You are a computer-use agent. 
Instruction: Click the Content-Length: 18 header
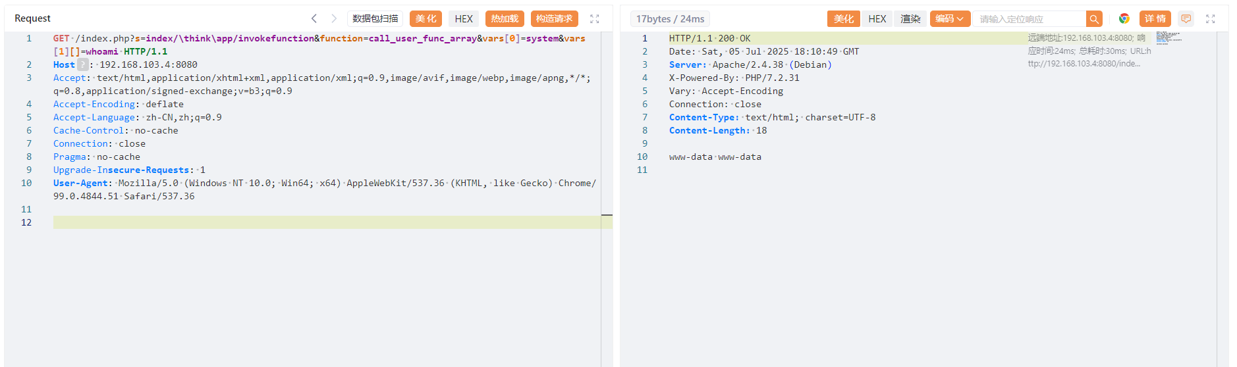point(718,130)
